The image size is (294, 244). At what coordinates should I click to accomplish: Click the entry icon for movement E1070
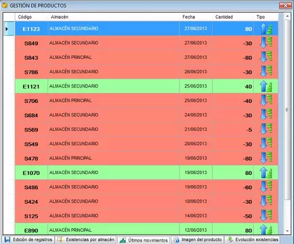coord(266,173)
